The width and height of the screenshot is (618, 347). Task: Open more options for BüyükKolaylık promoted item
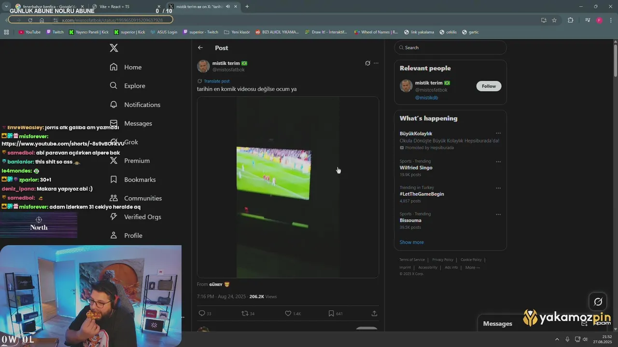click(498, 133)
